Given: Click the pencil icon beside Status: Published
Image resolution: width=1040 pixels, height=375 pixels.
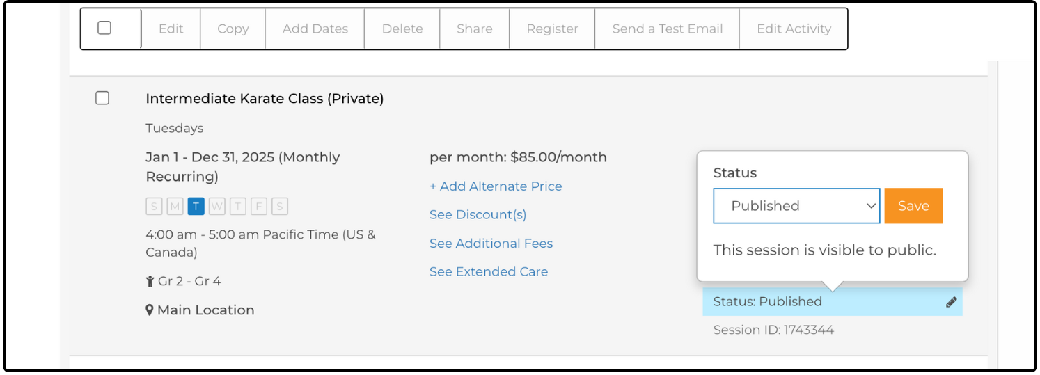Looking at the screenshot, I should pyautogui.click(x=951, y=302).
